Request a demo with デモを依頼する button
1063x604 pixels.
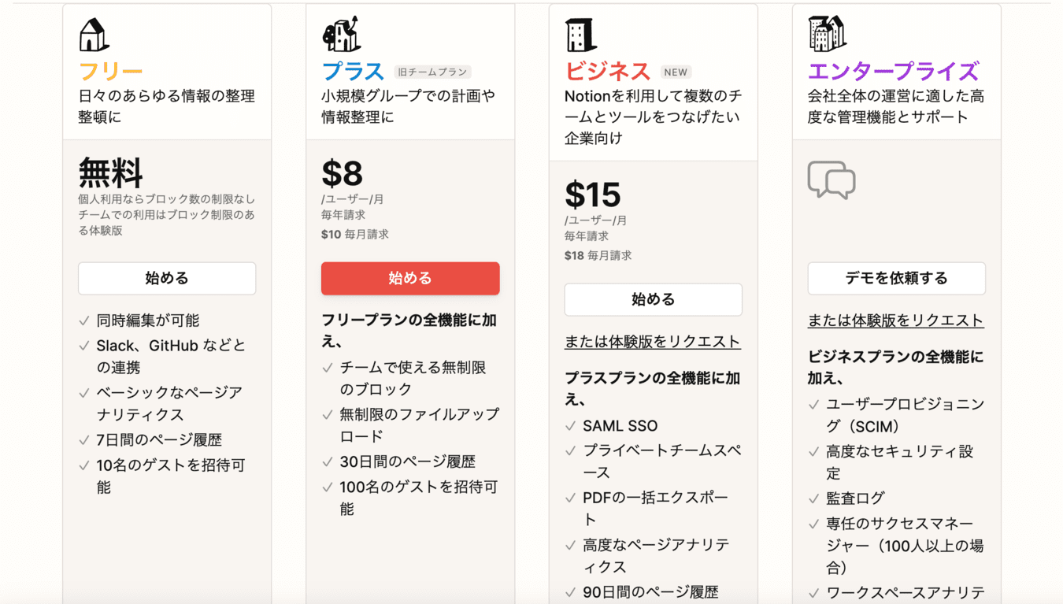click(897, 278)
